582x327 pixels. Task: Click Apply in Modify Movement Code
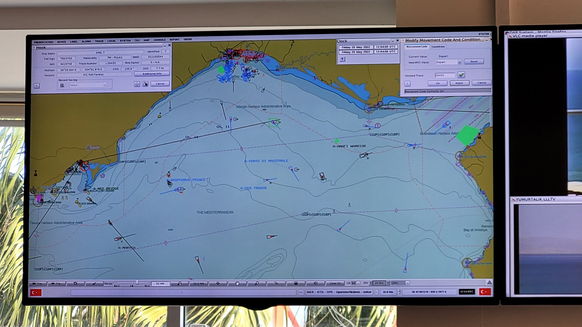point(459,83)
